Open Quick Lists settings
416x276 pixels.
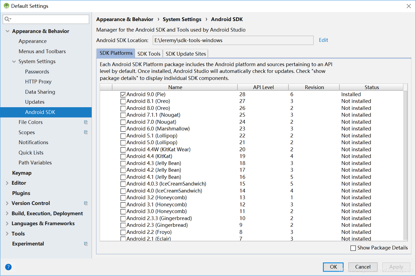point(31,153)
